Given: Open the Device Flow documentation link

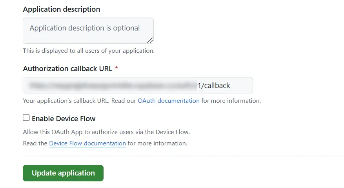Looking at the screenshot, I should click(87, 143).
